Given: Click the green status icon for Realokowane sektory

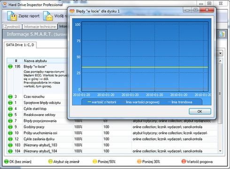Looking at the screenshot, I should tap(10, 115).
